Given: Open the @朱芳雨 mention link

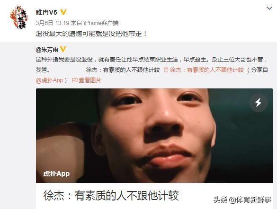Looking at the screenshot, I should [x=47, y=50].
